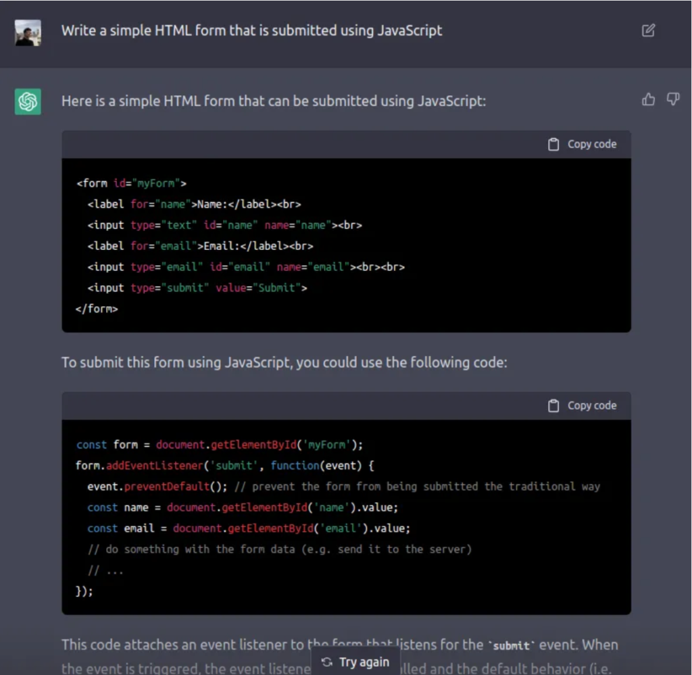Give the response a thumbs up
The image size is (692, 675).
[x=649, y=100]
